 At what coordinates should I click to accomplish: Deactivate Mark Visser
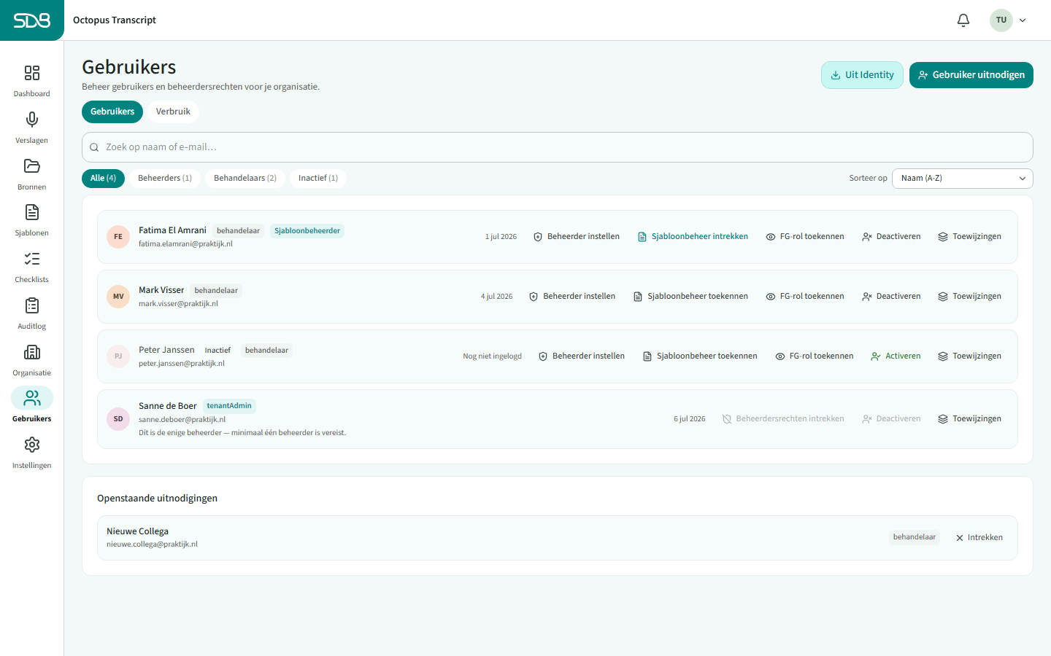(x=891, y=297)
